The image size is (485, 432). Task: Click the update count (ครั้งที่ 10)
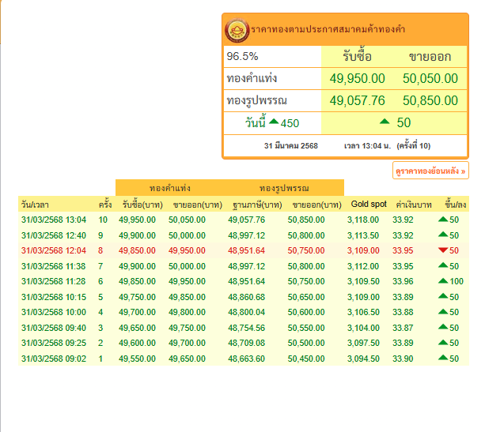[x=414, y=146]
